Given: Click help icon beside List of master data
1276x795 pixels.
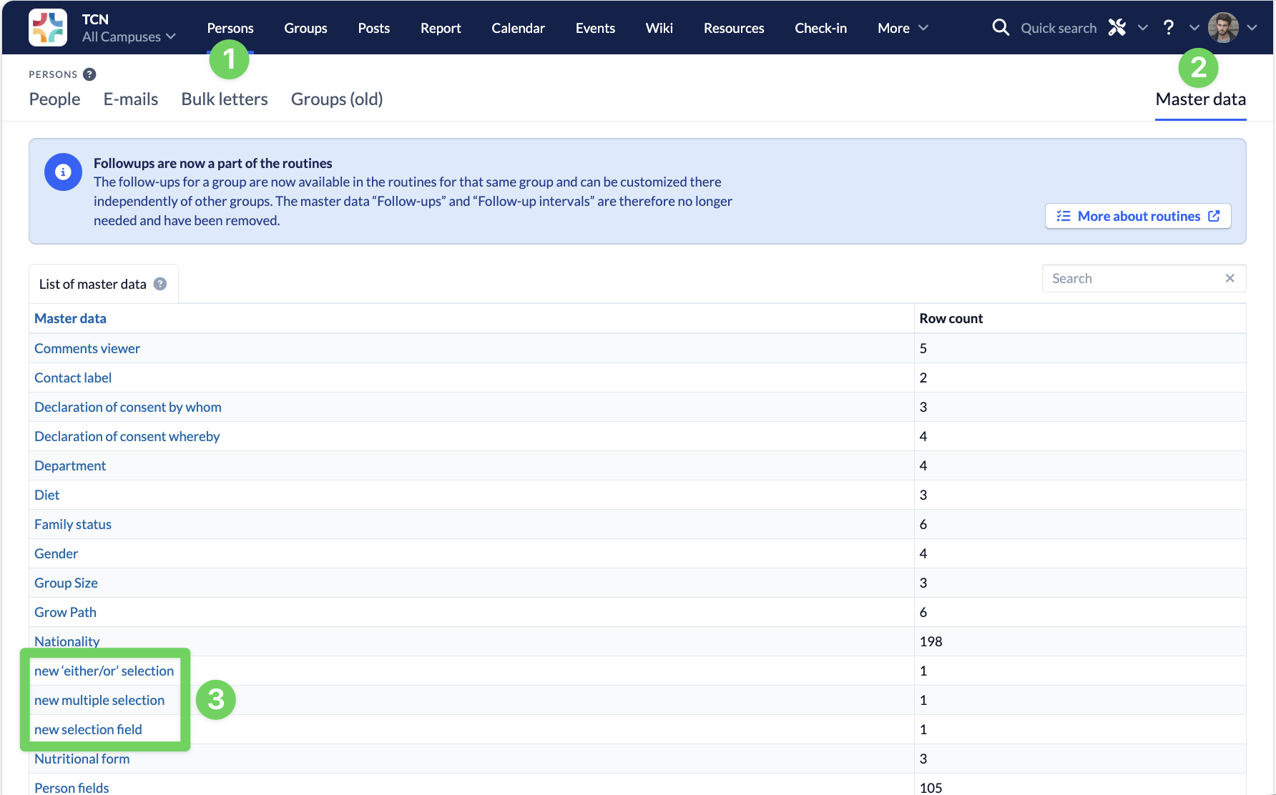Looking at the screenshot, I should (160, 284).
